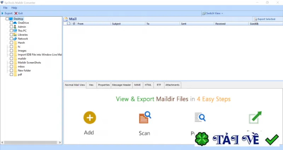Image resolution: width=283 pixels, height=150 pixels.
Task: Click the Preview magnifier list icon
Action: pos(200,117)
